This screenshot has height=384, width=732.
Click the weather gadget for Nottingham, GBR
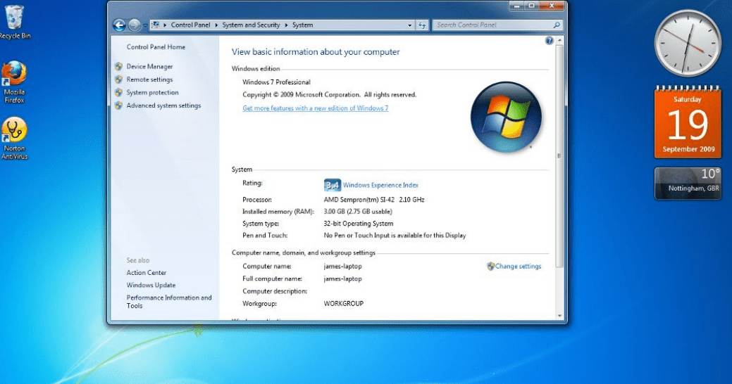(x=688, y=183)
